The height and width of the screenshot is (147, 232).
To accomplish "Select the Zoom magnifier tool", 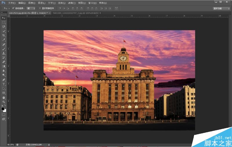I will (4, 102).
